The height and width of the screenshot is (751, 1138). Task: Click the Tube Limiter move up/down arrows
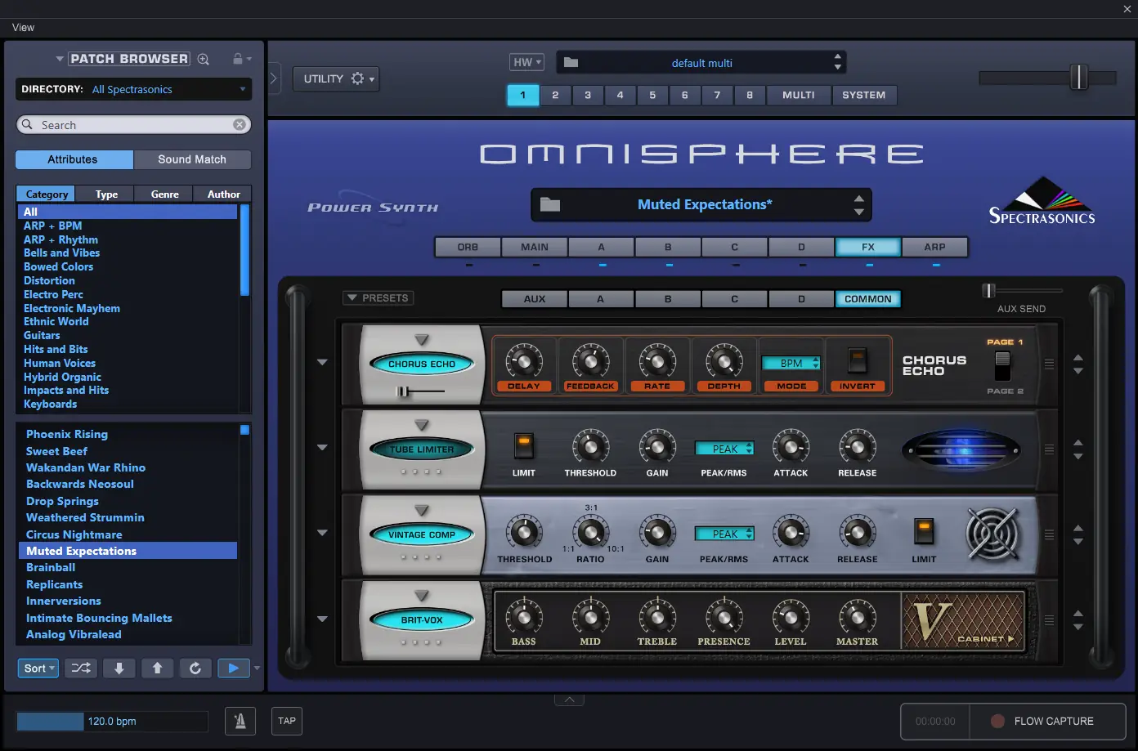tap(1078, 449)
